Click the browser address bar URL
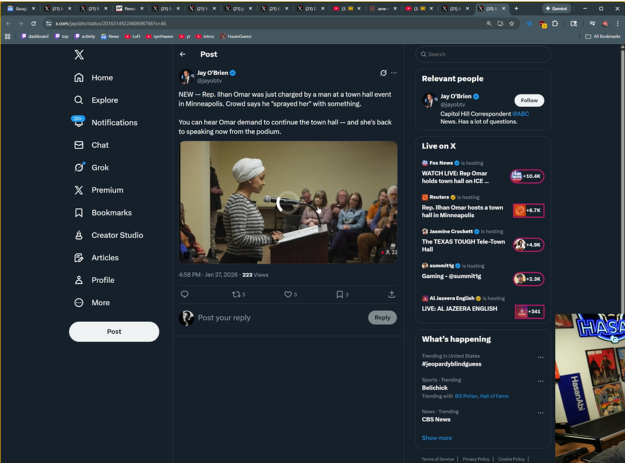The width and height of the screenshot is (625, 463). point(110,23)
